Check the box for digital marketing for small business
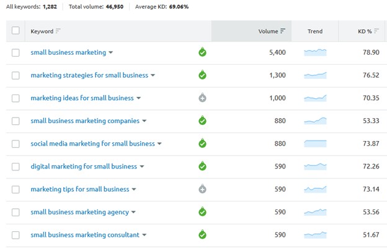 (16, 167)
